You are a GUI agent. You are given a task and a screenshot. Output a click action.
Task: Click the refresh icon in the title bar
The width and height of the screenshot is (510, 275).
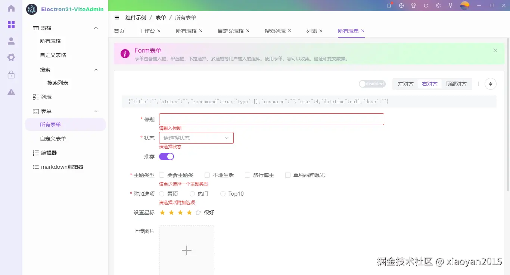coord(426,6)
